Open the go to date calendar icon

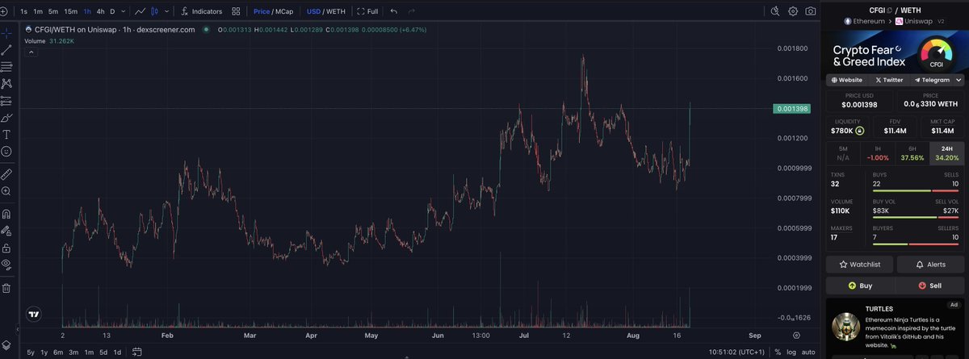[x=136, y=352]
